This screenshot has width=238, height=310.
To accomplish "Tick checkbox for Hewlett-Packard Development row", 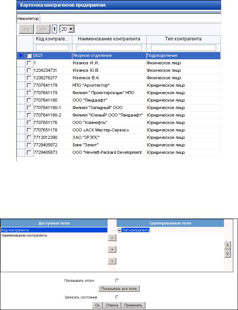I will tap(29, 153).
